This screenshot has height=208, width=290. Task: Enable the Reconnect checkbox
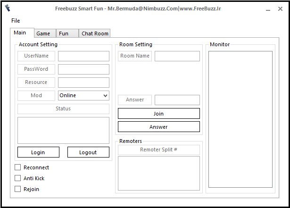coord(17,167)
